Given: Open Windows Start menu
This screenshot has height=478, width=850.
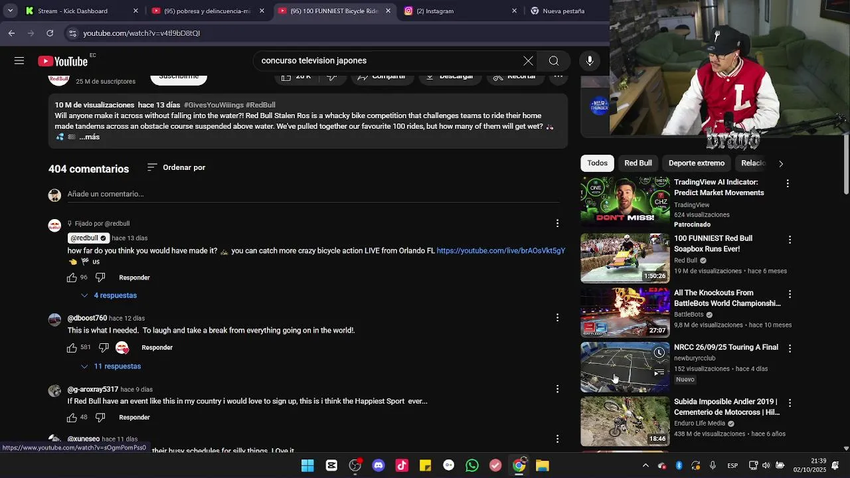Looking at the screenshot, I should (307, 465).
